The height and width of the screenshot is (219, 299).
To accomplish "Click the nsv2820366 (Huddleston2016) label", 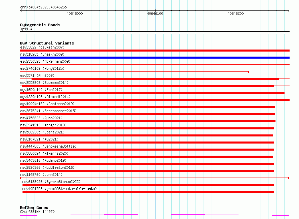I will 47,167.
